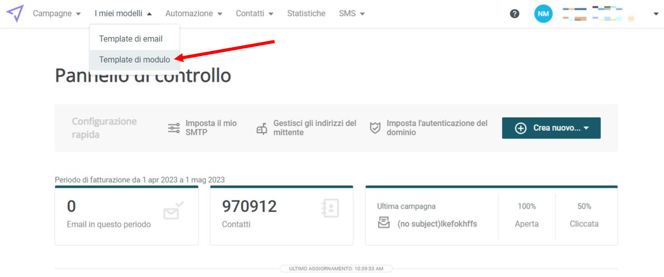Click the Crea nuovo button
The width and height of the screenshot is (664, 277).
[x=551, y=128]
